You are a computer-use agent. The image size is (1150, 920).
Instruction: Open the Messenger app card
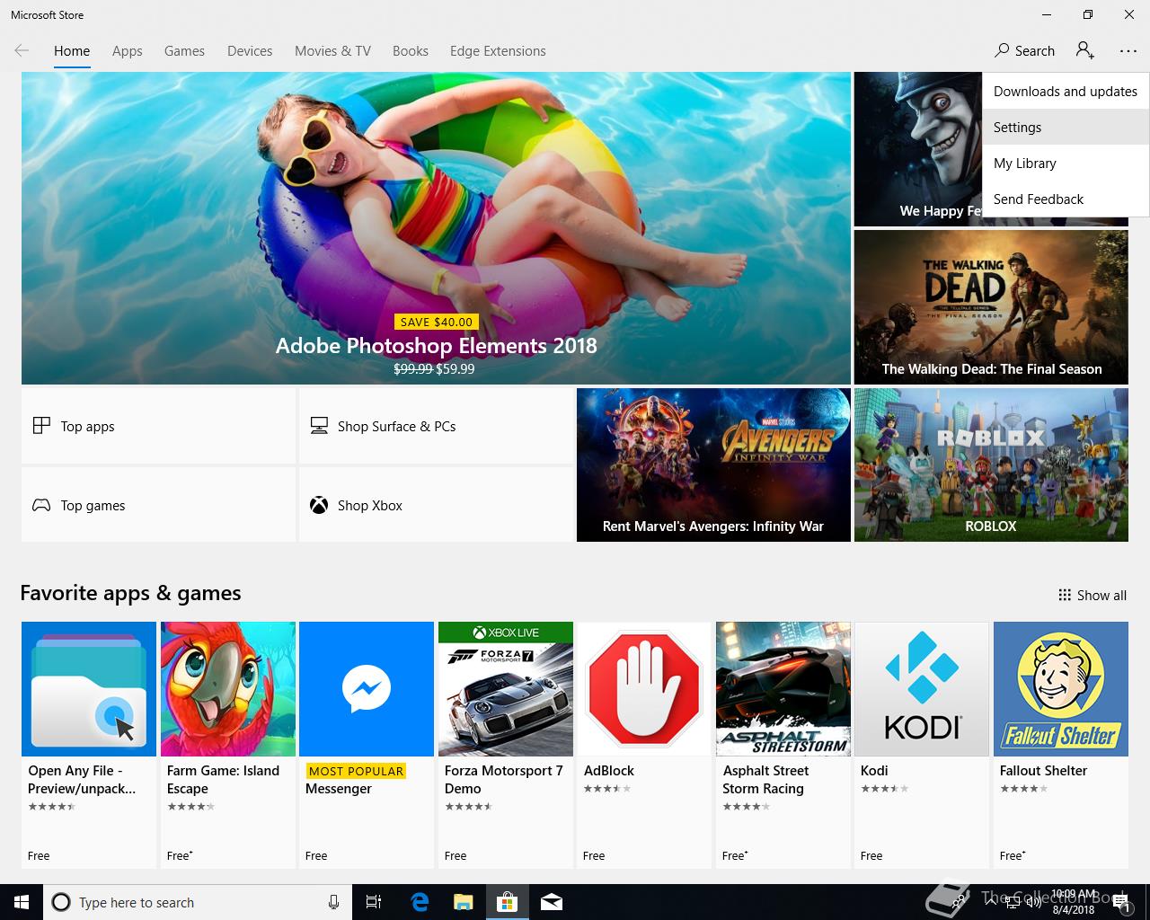367,745
